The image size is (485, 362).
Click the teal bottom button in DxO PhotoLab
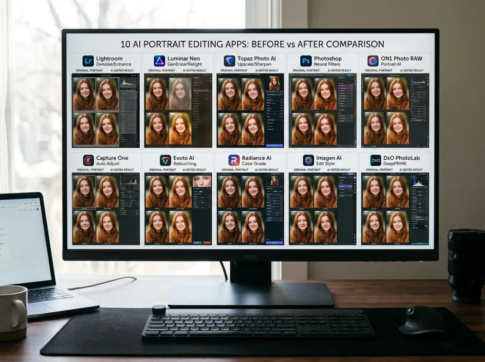click(420, 244)
